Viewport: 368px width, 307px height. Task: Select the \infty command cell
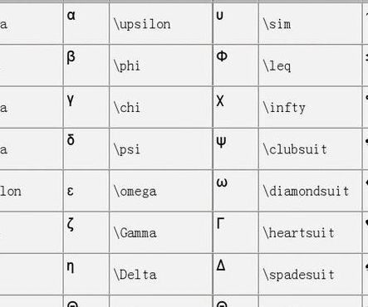310,107
